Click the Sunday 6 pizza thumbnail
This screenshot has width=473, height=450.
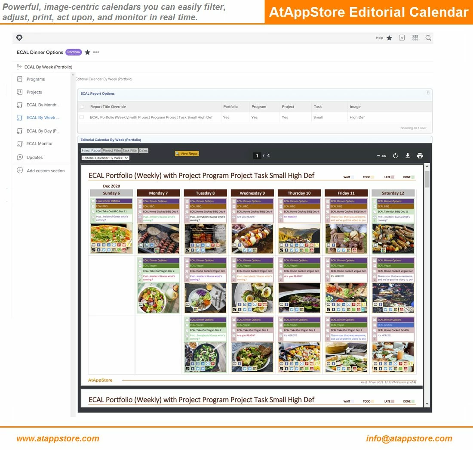[x=112, y=238]
